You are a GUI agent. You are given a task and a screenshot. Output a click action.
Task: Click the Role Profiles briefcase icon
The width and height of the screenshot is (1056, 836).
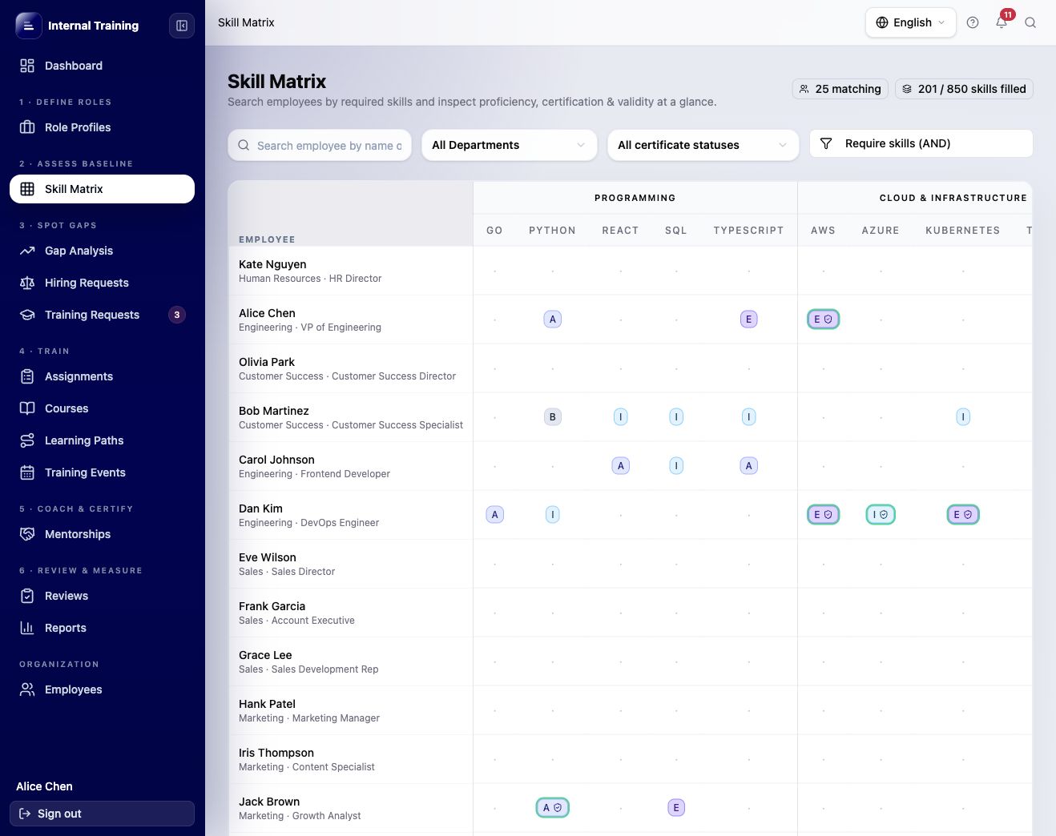tap(27, 127)
